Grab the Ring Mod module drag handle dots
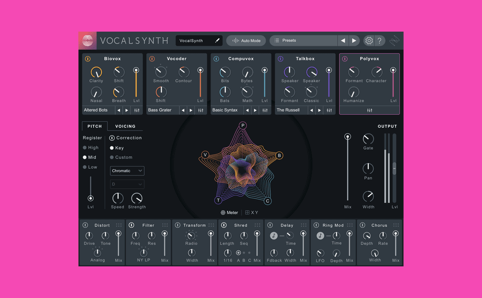The height and width of the screenshot is (298, 482). click(x=350, y=225)
